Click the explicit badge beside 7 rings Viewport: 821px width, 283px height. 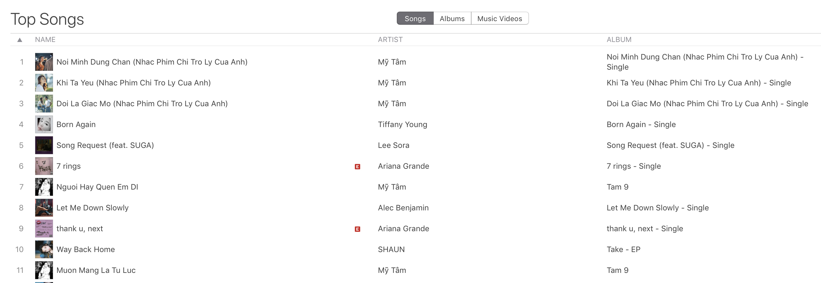point(357,166)
